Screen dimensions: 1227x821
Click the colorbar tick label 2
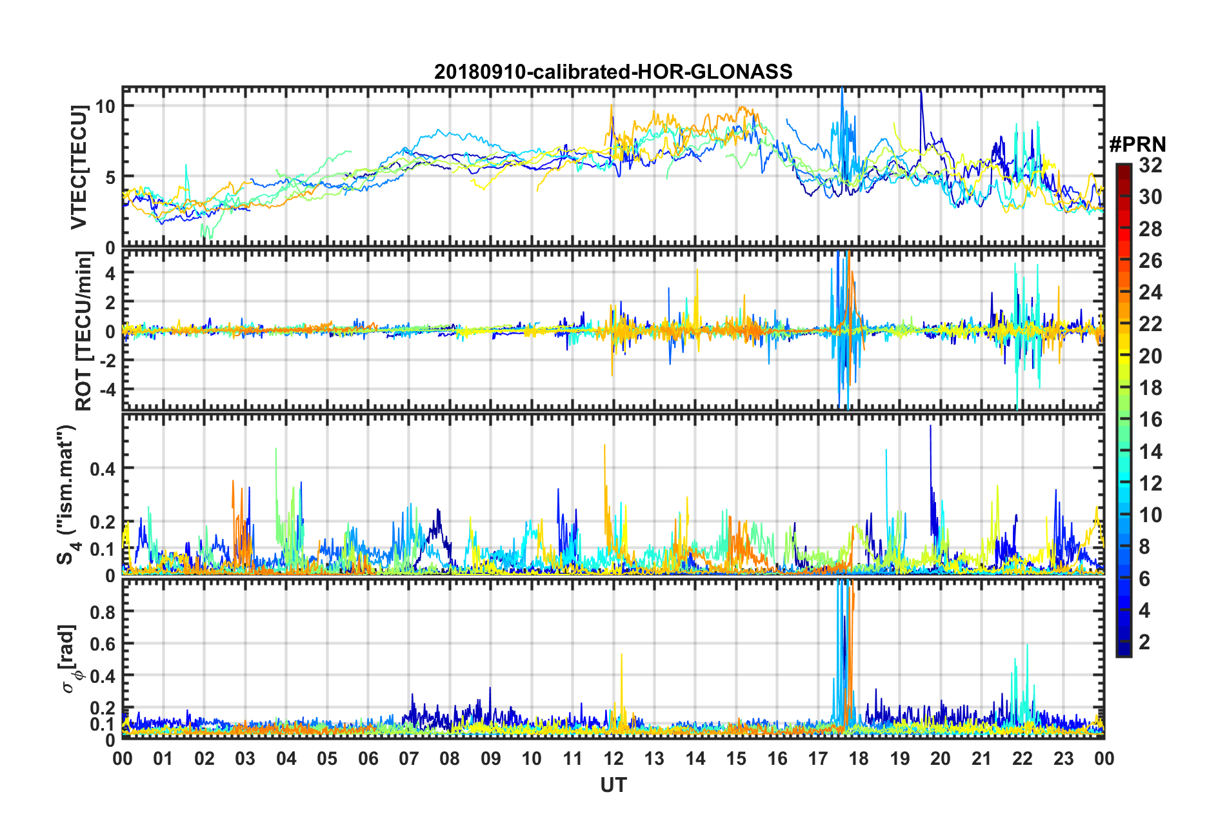pos(1144,642)
